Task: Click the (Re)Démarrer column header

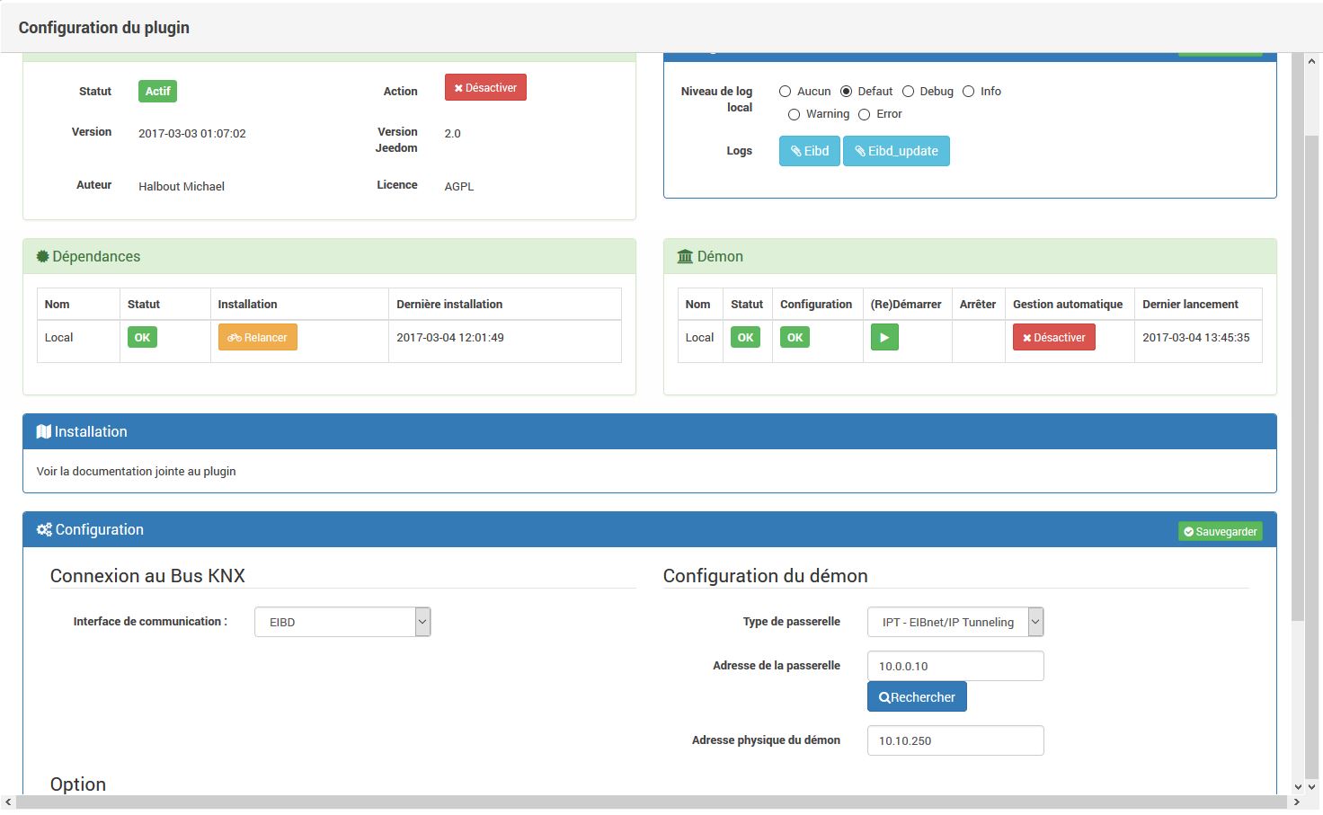Action: tap(906, 305)
